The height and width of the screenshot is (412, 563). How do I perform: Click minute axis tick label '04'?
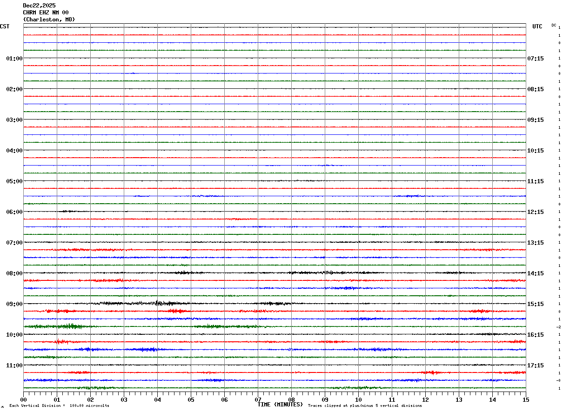pos(157,399)
